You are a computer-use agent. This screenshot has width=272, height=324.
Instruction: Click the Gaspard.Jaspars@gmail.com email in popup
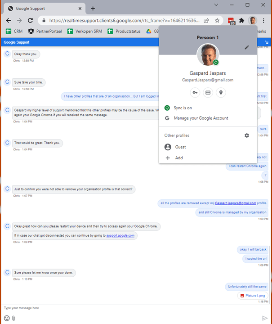click(x=208, y=80)
